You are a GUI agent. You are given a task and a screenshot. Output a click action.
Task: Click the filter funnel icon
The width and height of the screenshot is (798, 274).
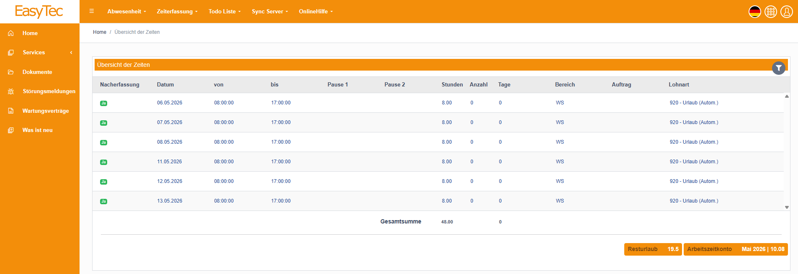point(778,68)
